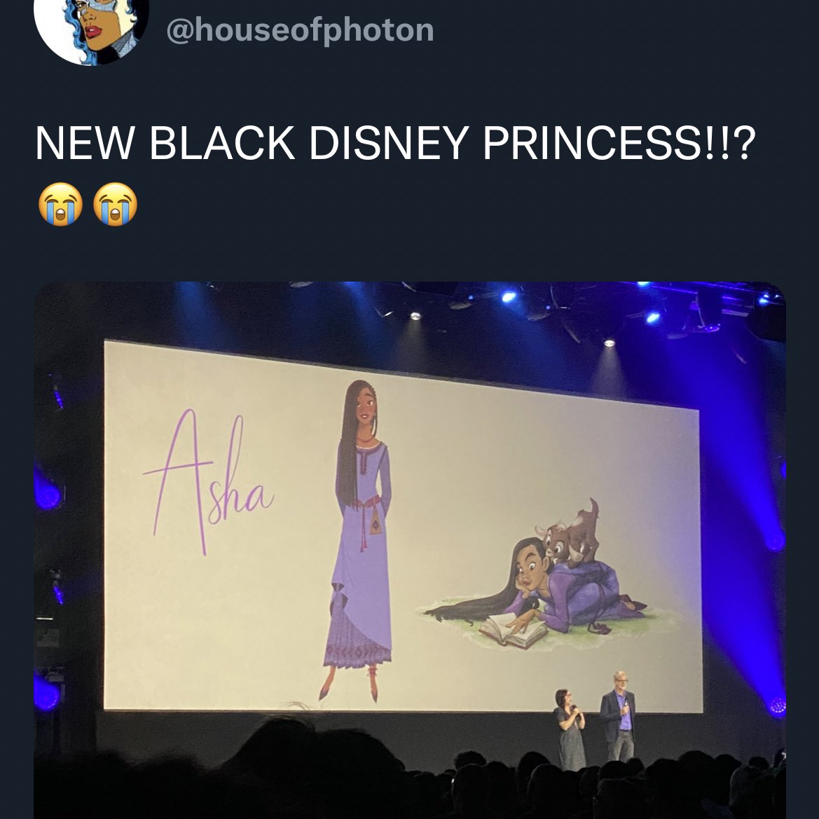This screenshot has height=819, width=819.
Task: Open the houseofphoton profile avatar
Action: 91,26
